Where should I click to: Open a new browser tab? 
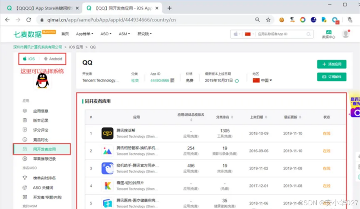pos(170,8)
